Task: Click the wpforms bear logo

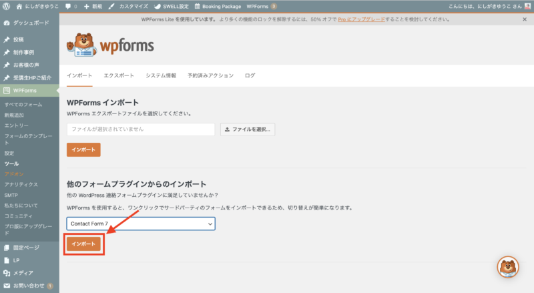Action: (x=110, y=45)
